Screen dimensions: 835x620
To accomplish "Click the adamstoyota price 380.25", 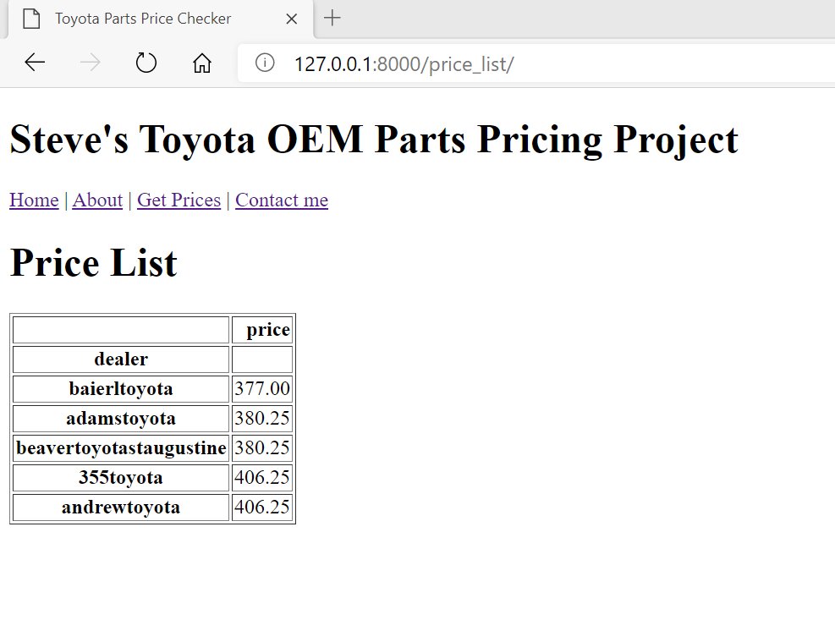I will [x=262, y=419].
